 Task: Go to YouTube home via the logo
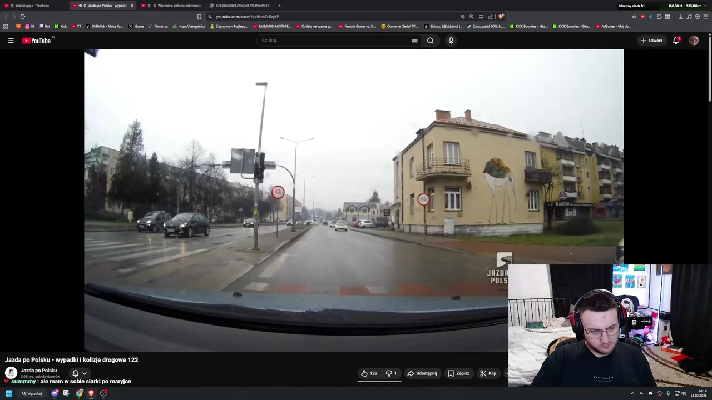37,41
